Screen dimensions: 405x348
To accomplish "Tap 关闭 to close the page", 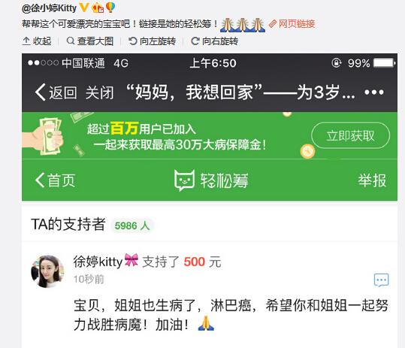I will pyautogui.click(x=99, y=92).
